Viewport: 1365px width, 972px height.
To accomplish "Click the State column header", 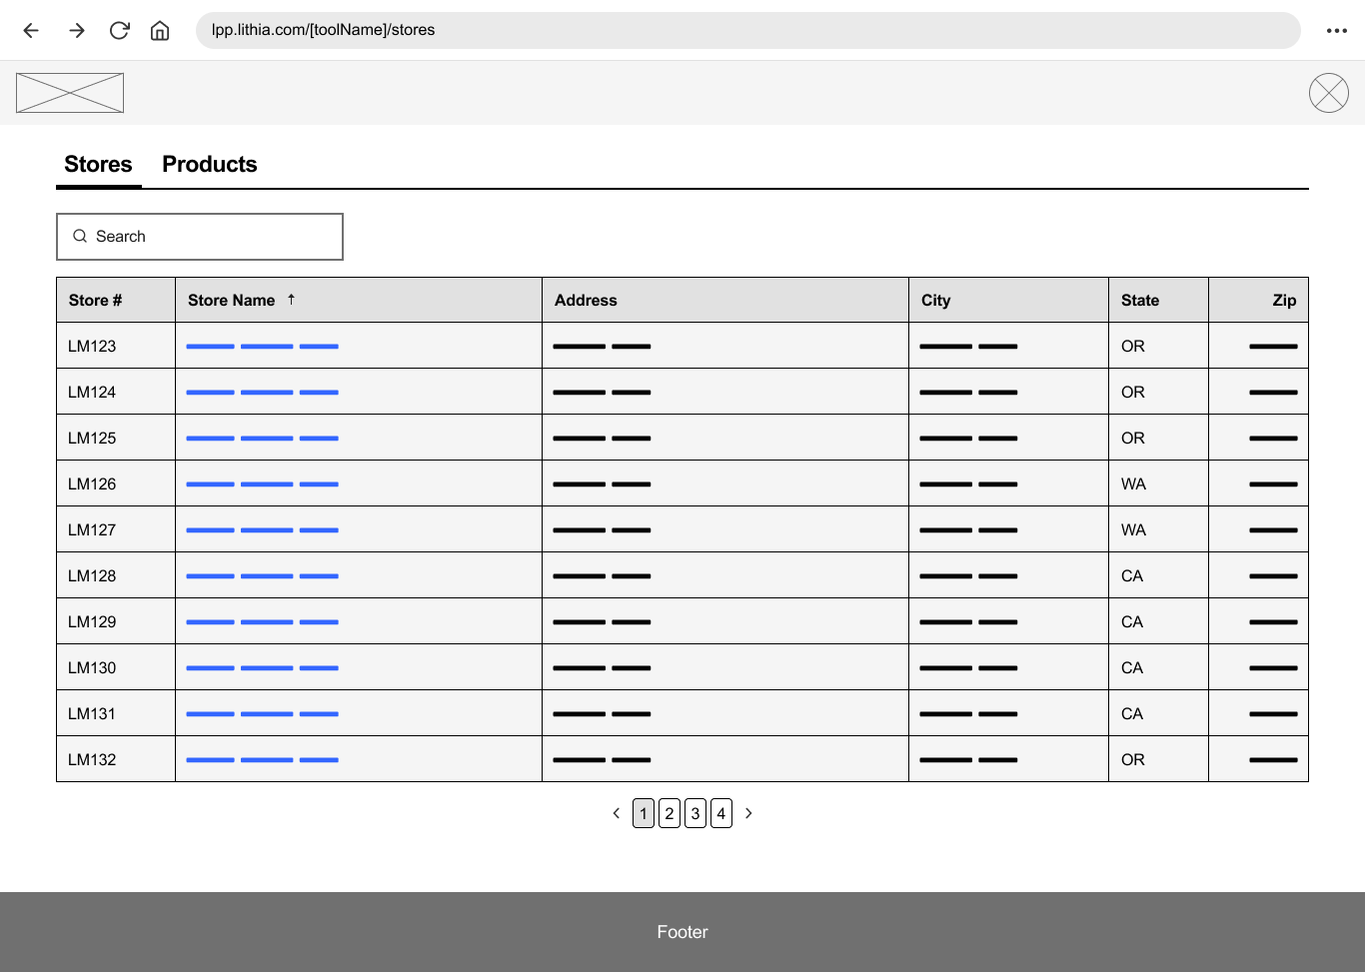I will pos(1140,300).
